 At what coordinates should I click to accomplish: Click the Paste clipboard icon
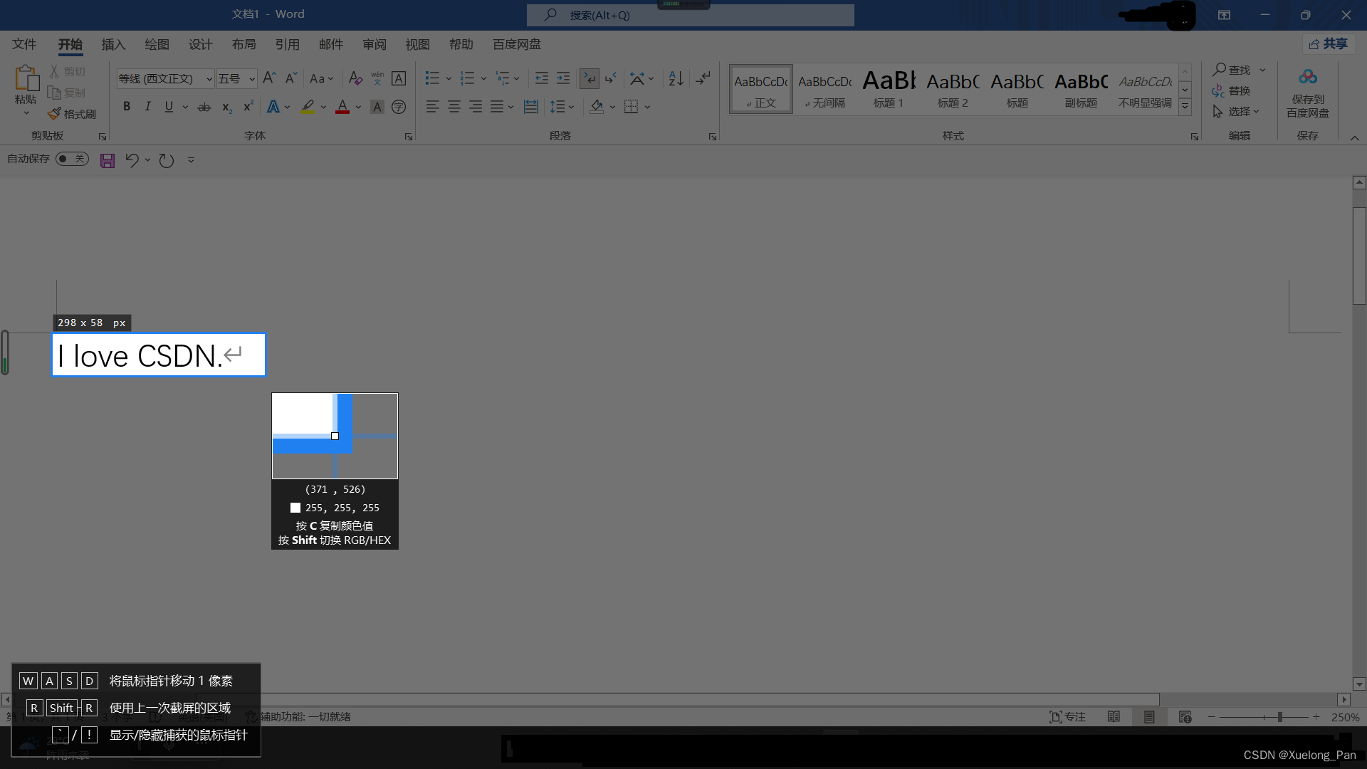point(26,78)
